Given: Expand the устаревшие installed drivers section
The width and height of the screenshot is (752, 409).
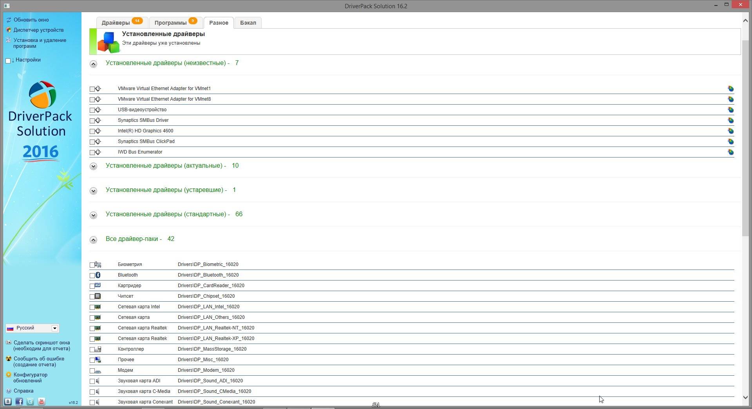Looking at the screenshot, I should click(93, 191).
